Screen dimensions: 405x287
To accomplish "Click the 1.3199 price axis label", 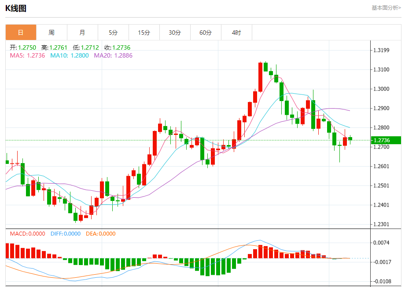I will tap(381, 50).
